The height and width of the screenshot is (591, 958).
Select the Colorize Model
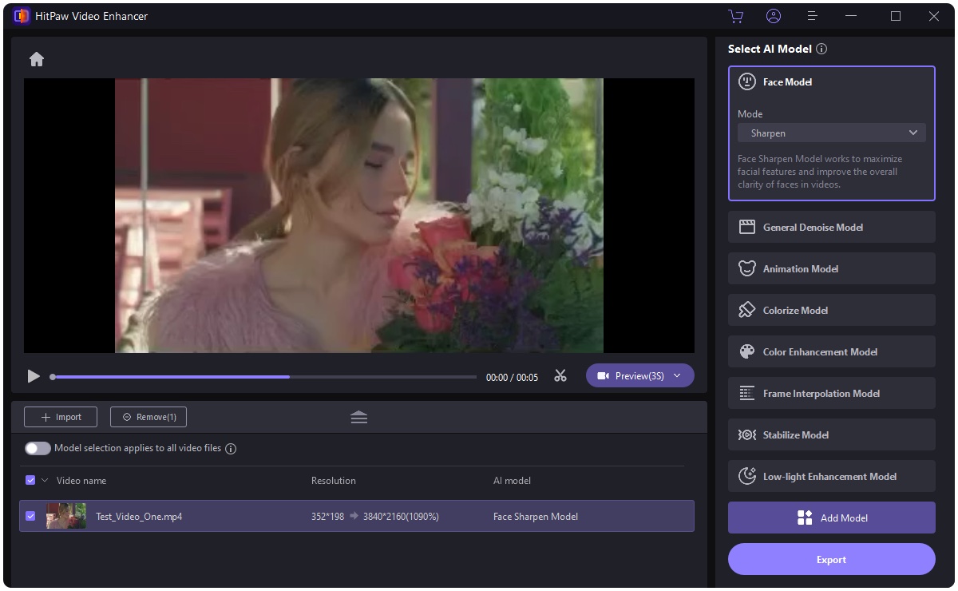831,310
